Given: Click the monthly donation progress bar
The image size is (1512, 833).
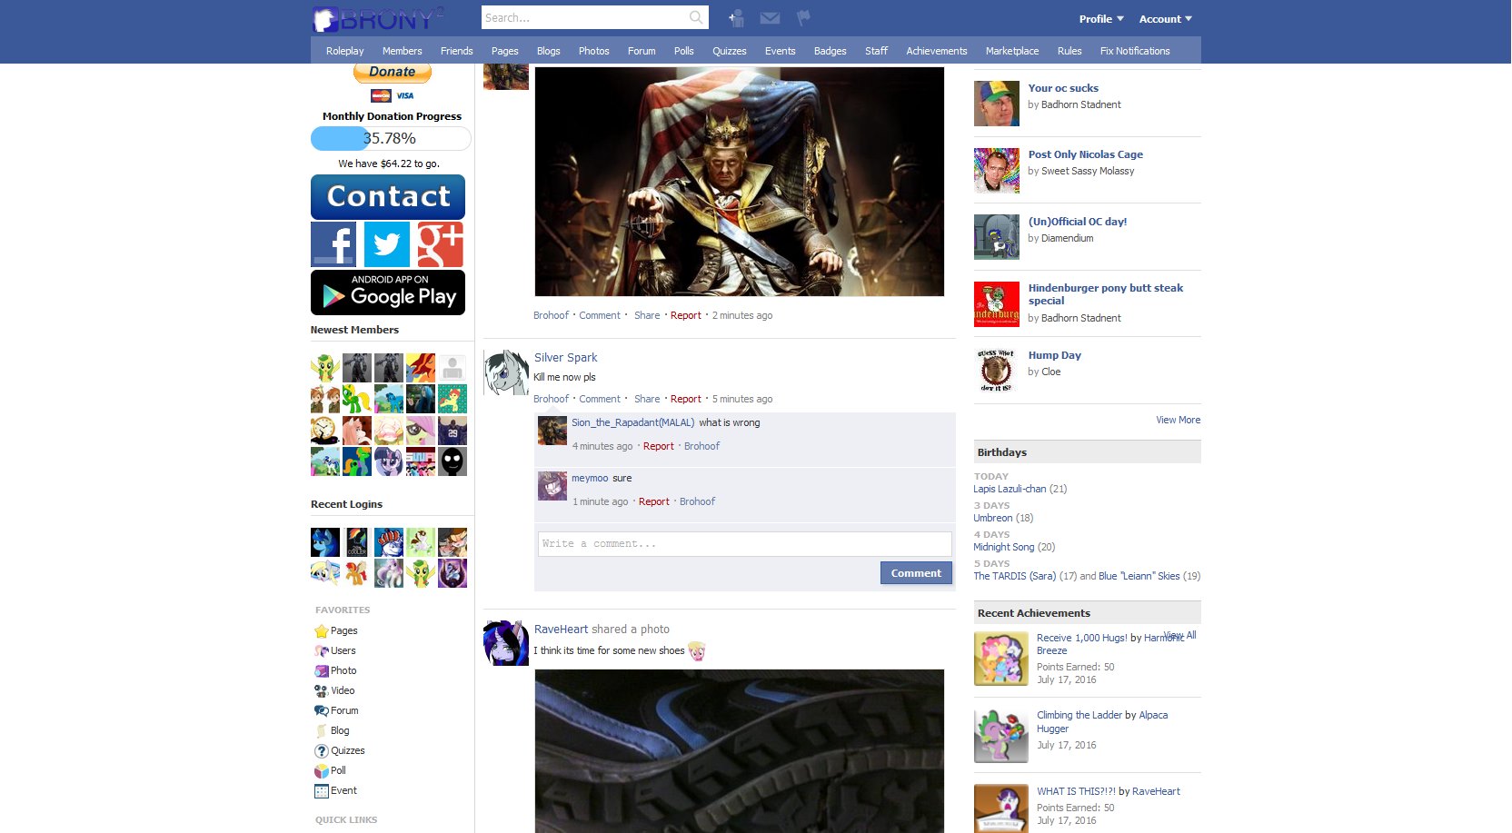Looking at the screenshot, I should pos(391,138).
